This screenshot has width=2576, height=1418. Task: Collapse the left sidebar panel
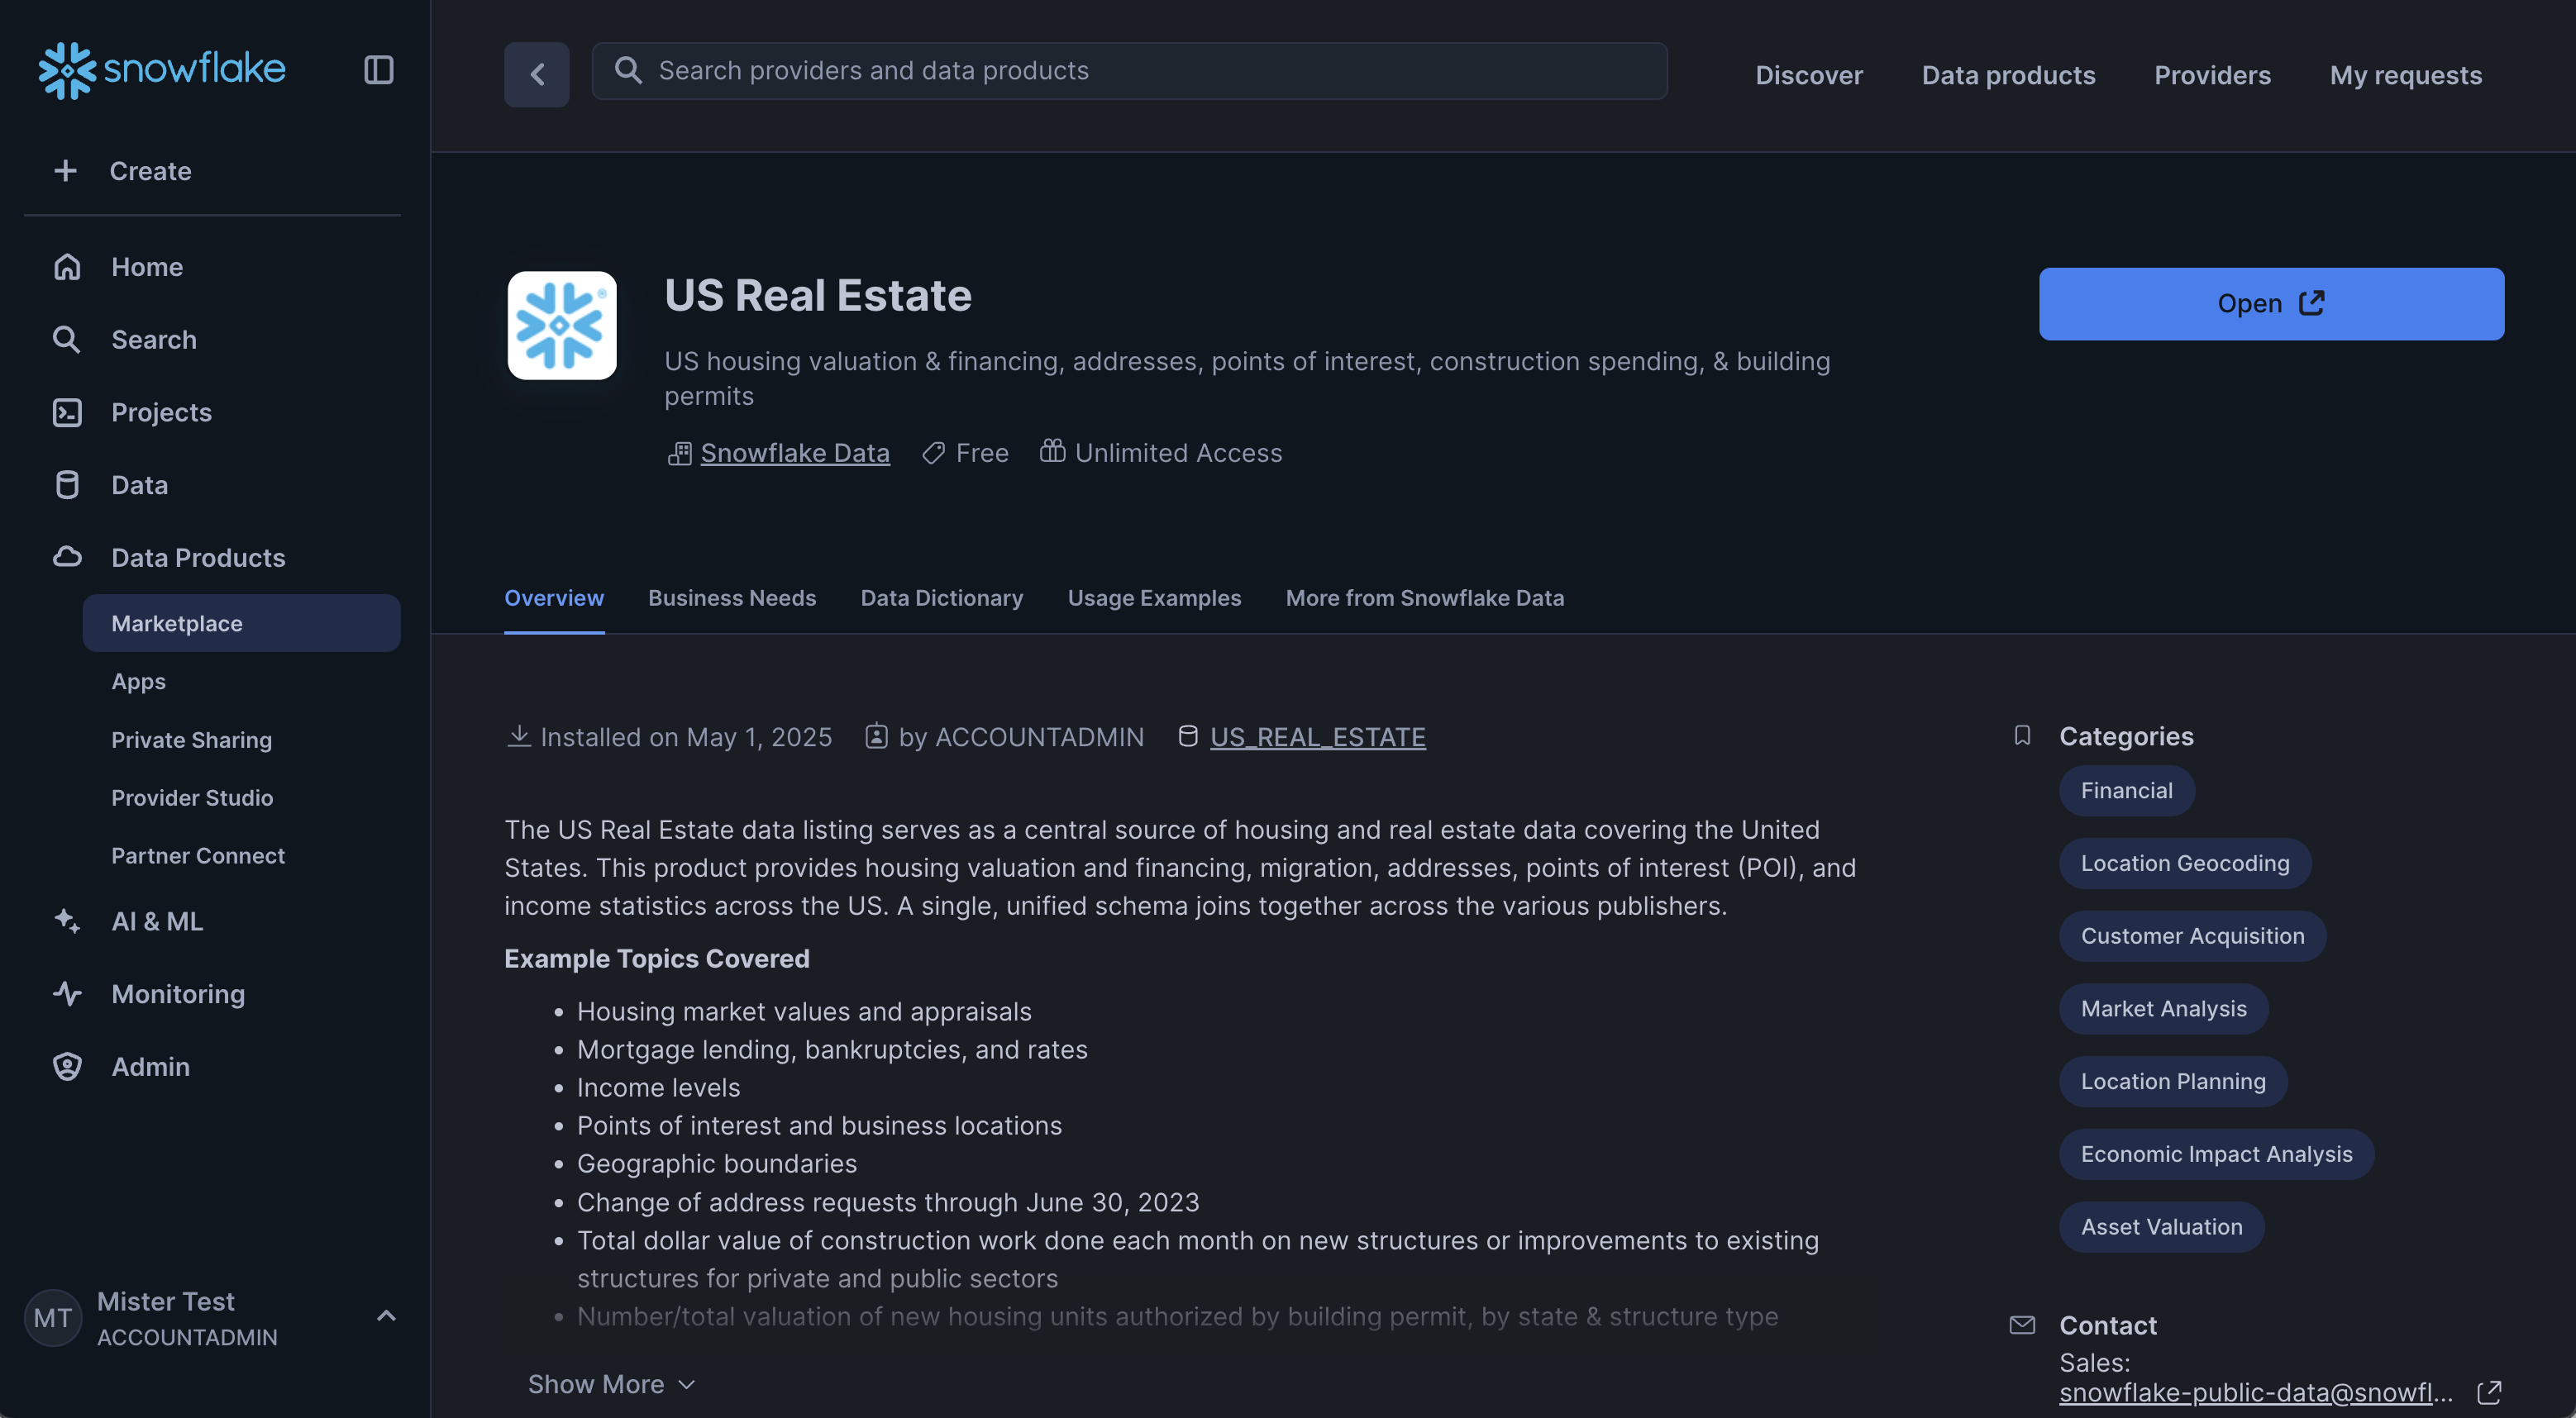point(377,70)
